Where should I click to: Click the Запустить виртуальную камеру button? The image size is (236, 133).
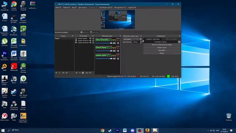[162, 45]
